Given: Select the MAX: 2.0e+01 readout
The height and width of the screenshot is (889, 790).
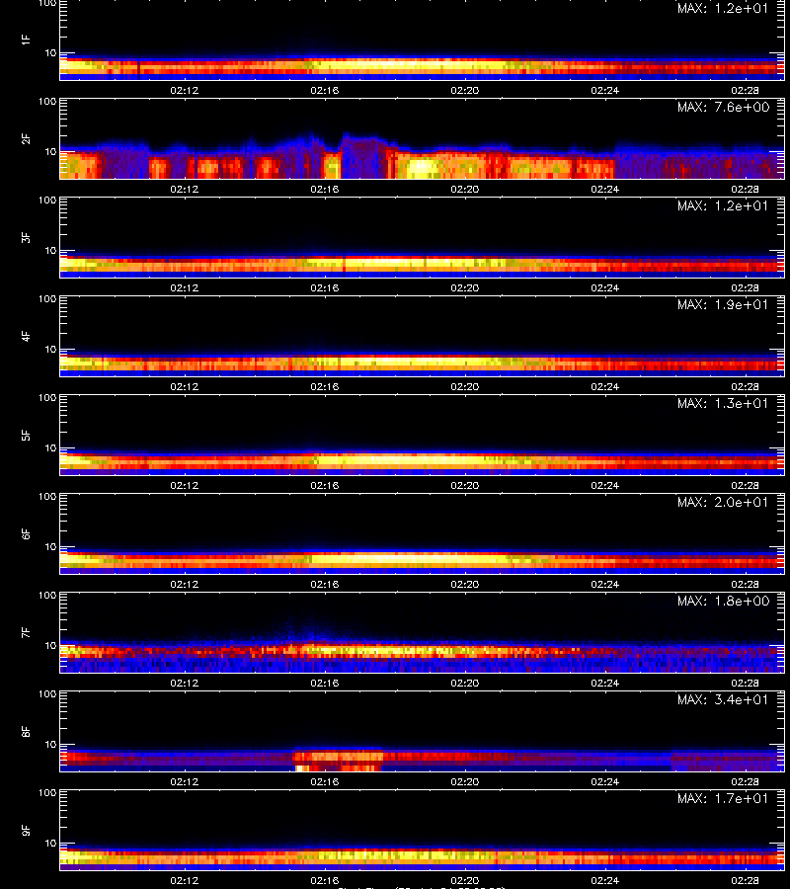Looking at the screenshot, I should coord(723,502).
